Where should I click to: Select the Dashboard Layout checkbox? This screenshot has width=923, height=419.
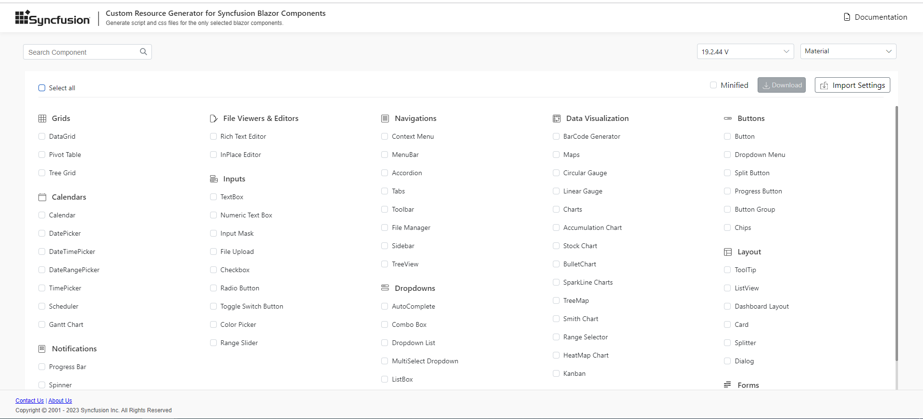(727, 306)
